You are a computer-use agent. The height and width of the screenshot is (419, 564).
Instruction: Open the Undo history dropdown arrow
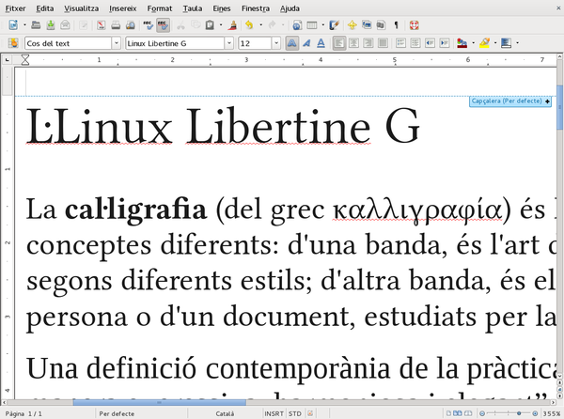pos(260,25)
